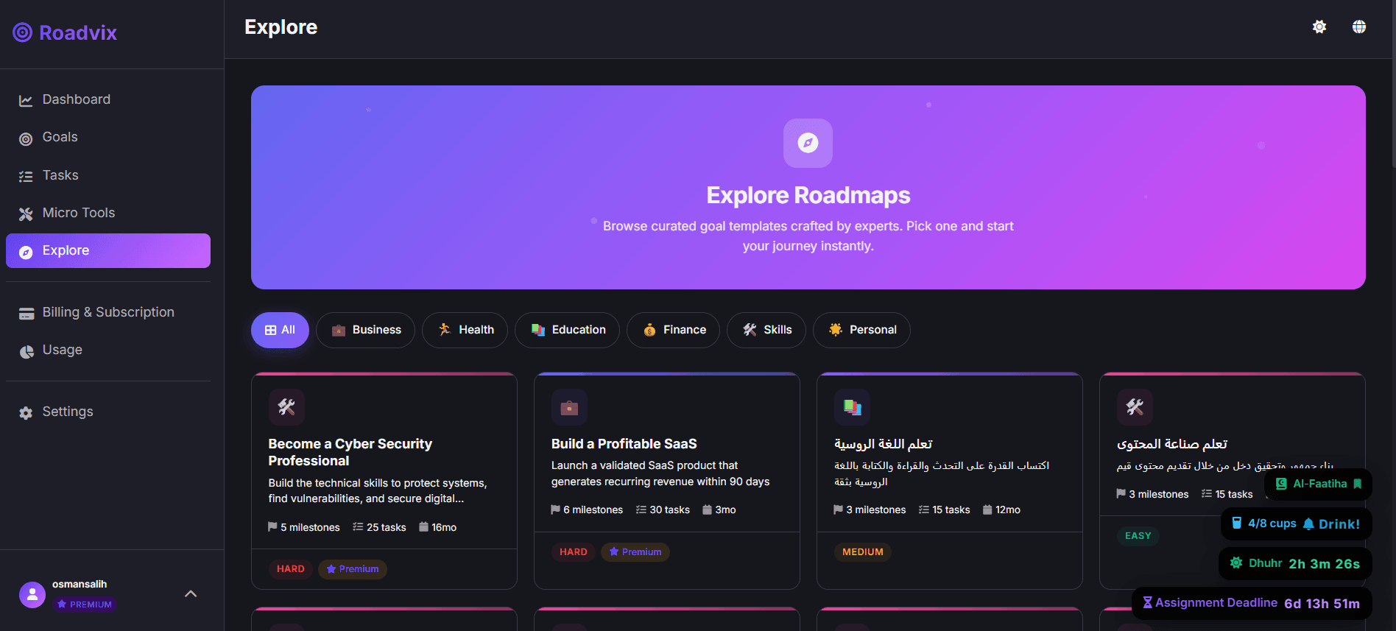The height and width of the screenshot is (631, 1396).
Task: Click Premium badge on Cyber Security card
Action: (x=353, y=569)
